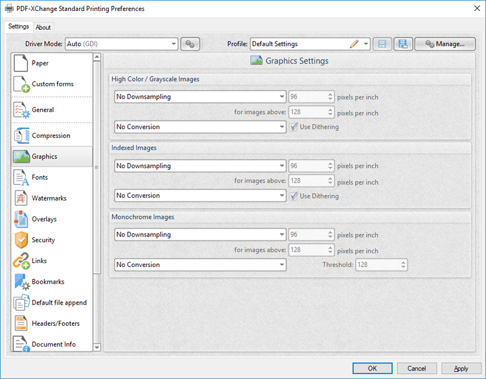Open the Overlays section icon
Viewport: 486px width, 379px height.
pyautogui.click(x=21, y=219)
